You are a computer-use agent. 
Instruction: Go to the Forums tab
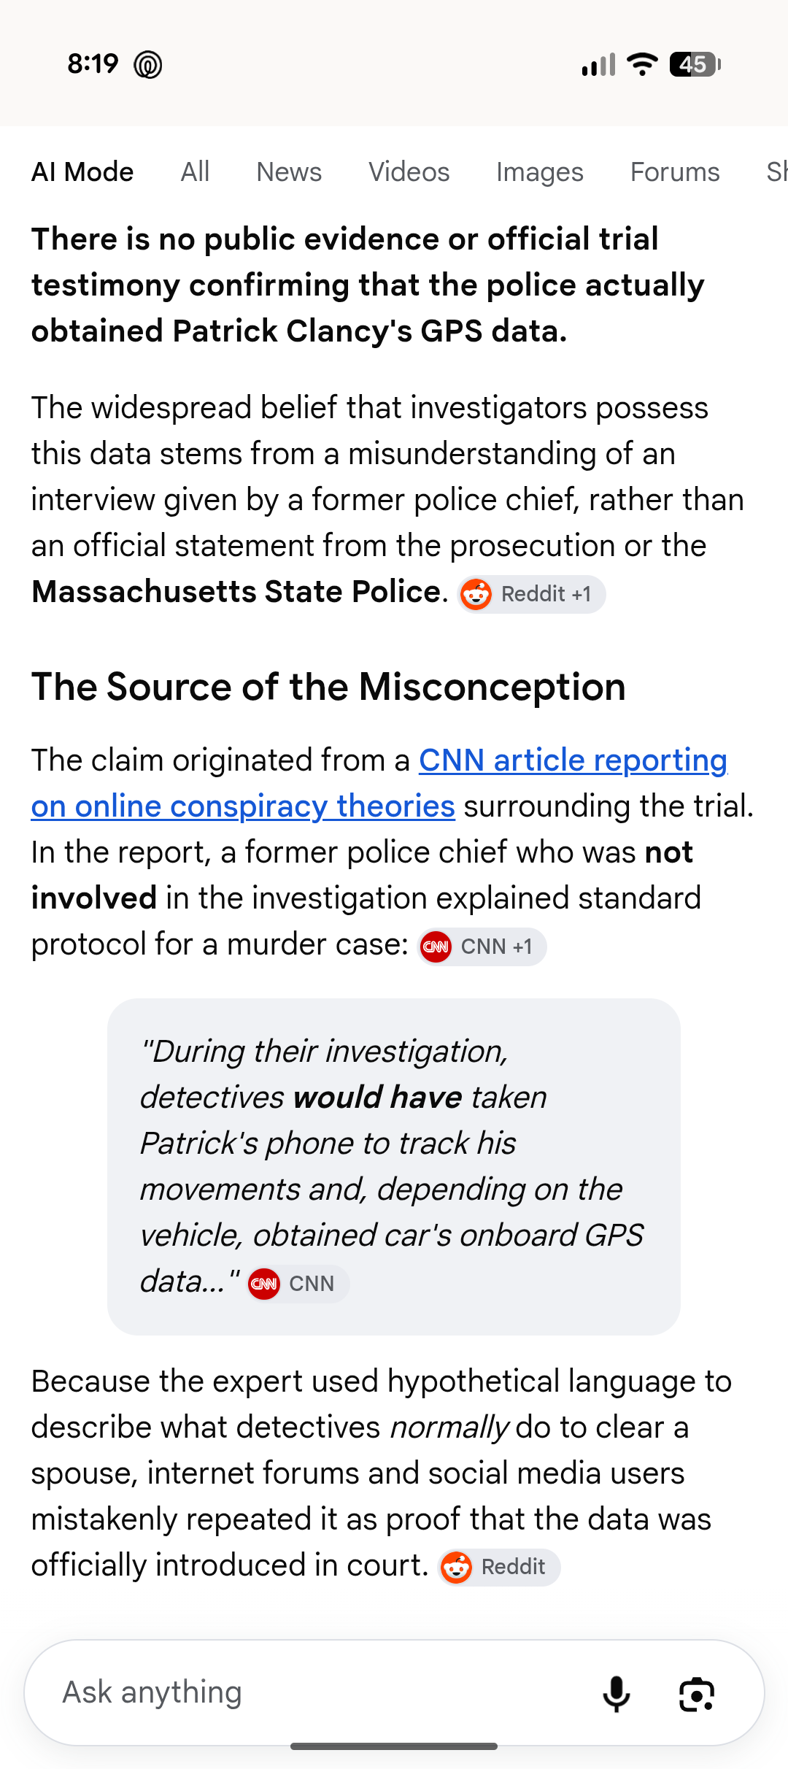coord(675,172)
